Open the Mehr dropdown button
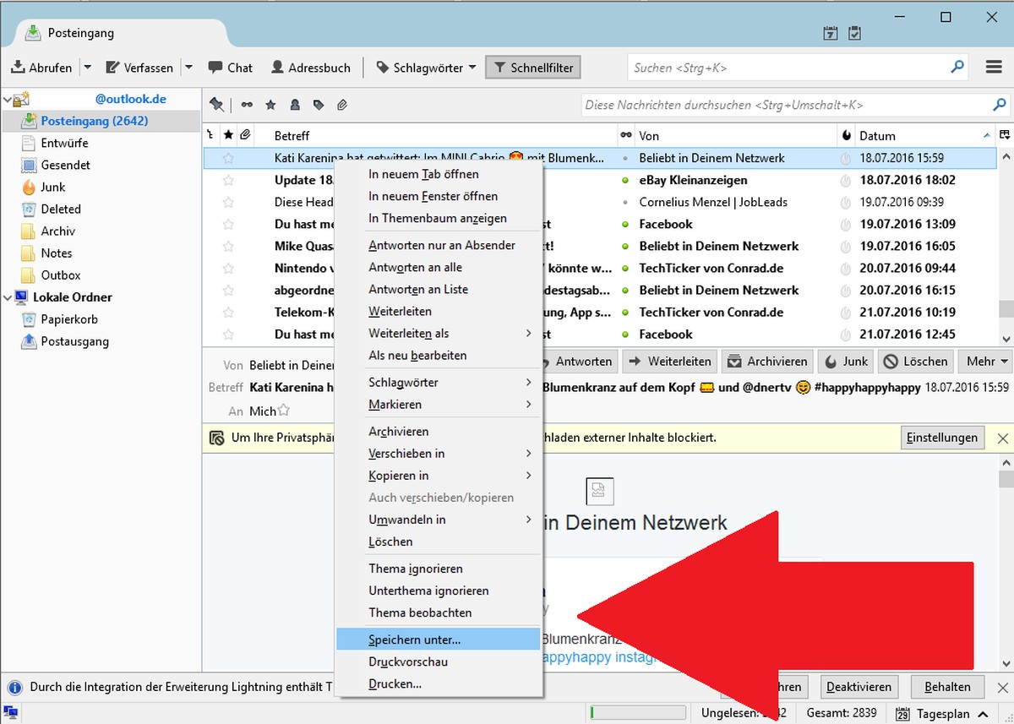The height and width of the screenshot is (724, 1014). click(x=986, y=362)
